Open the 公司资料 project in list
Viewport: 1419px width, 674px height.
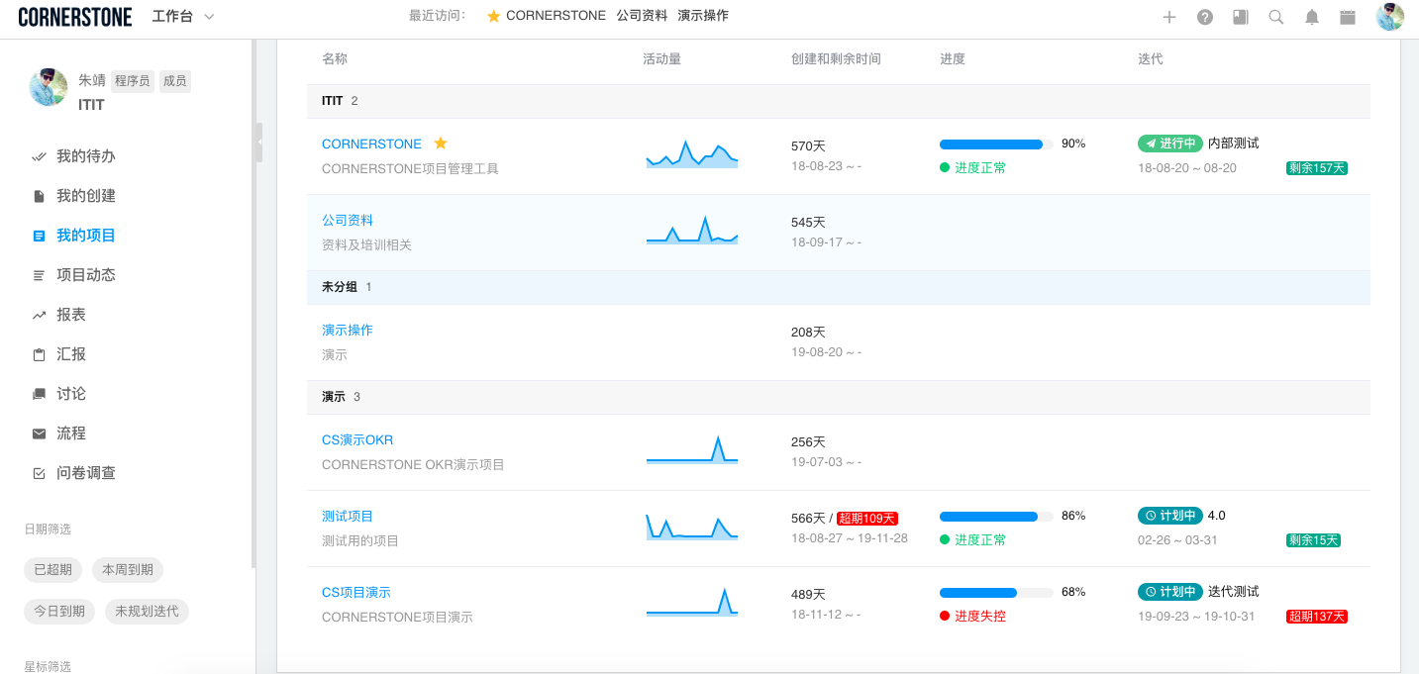point(348,220)
